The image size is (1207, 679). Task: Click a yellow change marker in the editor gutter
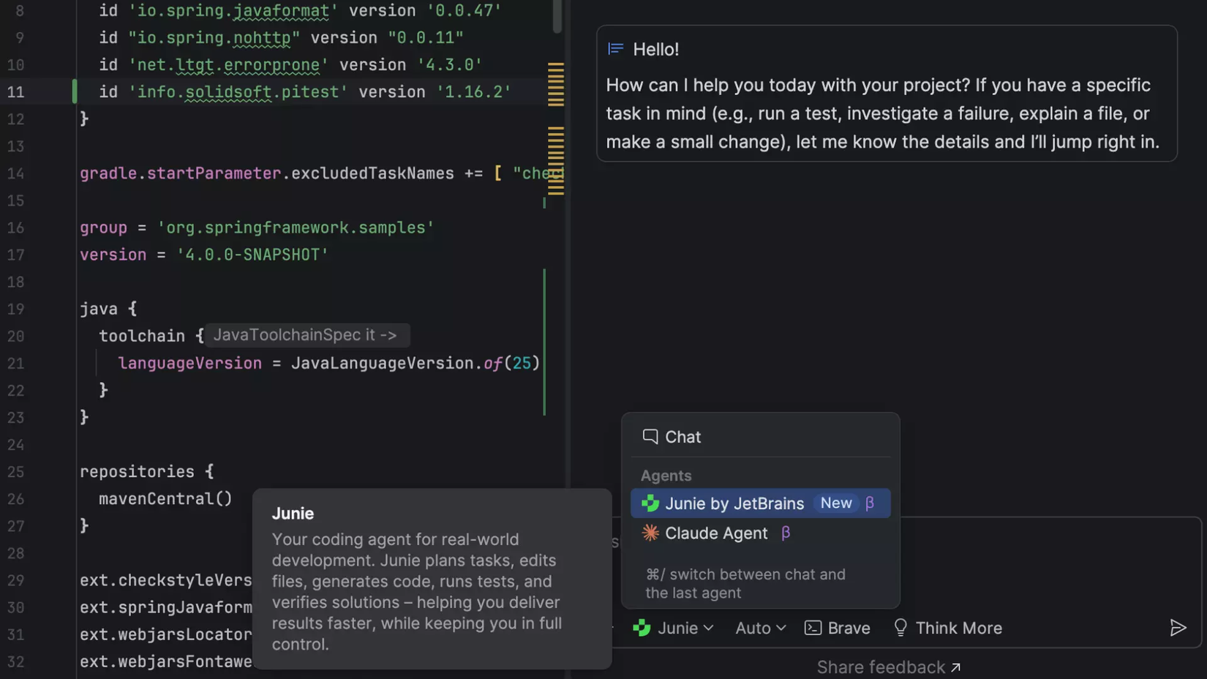click(x=556, y=85)
